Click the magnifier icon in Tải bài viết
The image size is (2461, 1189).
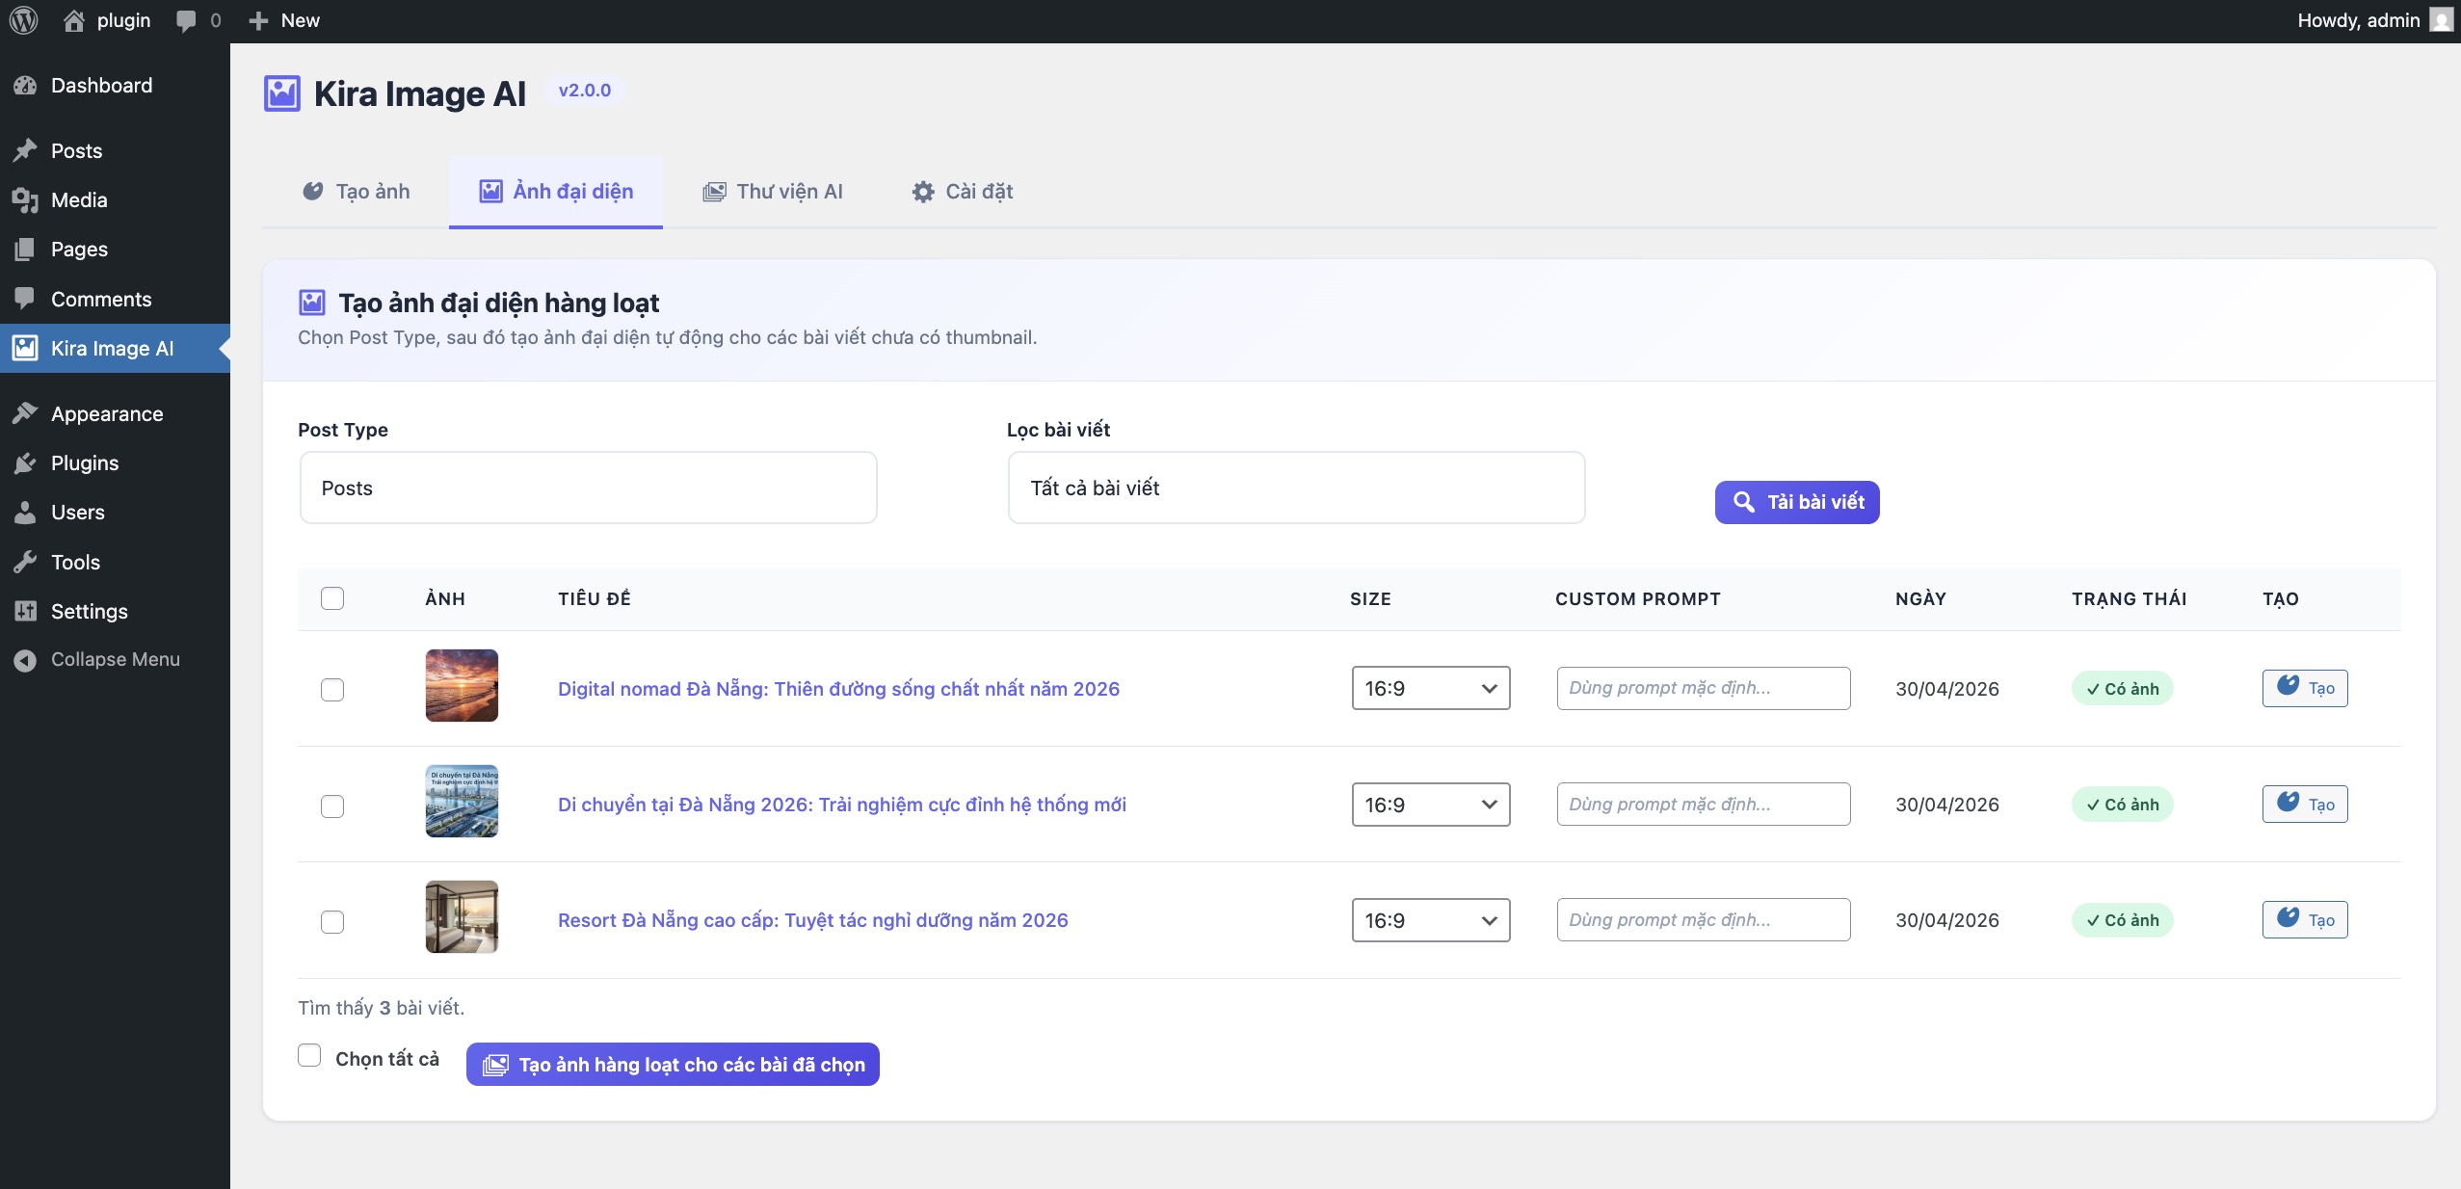1744,502
